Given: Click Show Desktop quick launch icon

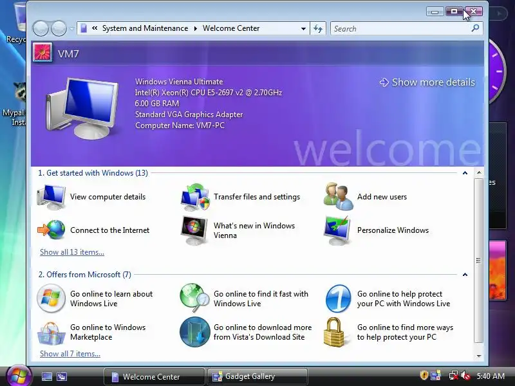Looking at the screenshot, I should pyautogui.click(x=46, y=376).
